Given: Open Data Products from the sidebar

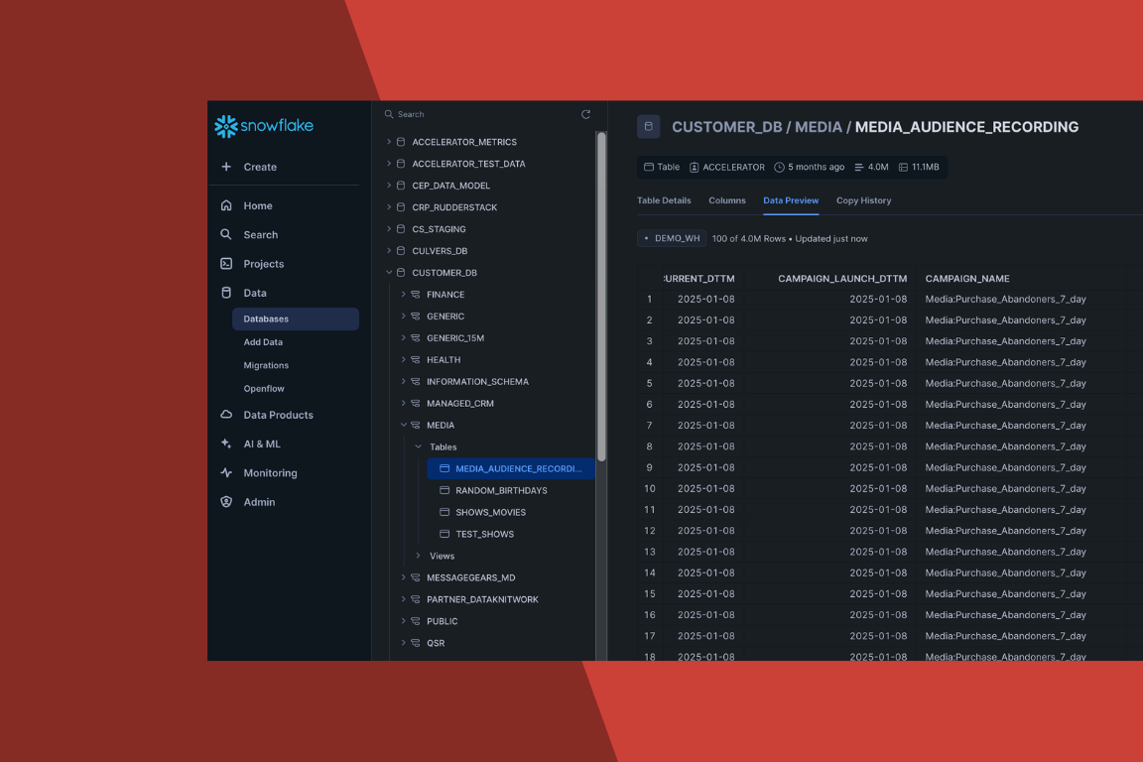Looking at the screenshot, I should [x=278, y=415].
